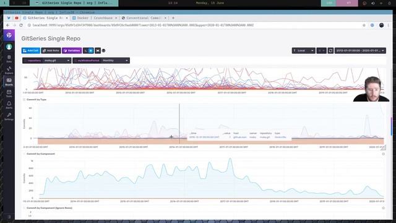Click the Add Cell button
The height and width of the screenshot is (223, 396).
(31, 51)
